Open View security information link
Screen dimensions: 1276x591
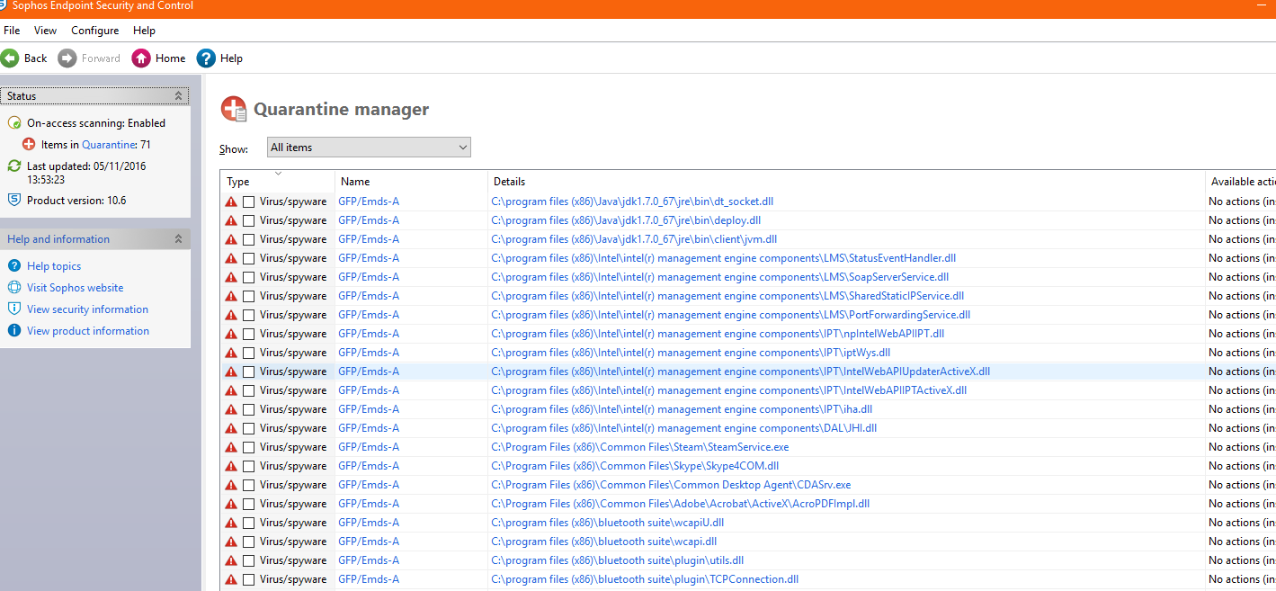[x=87, y=309]
